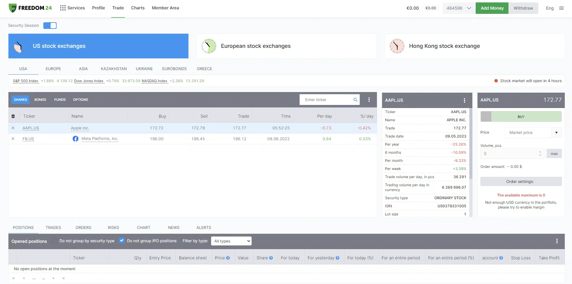Switch to the EUROPE market tab
572x284 pixels.
[x=53, y=69]
